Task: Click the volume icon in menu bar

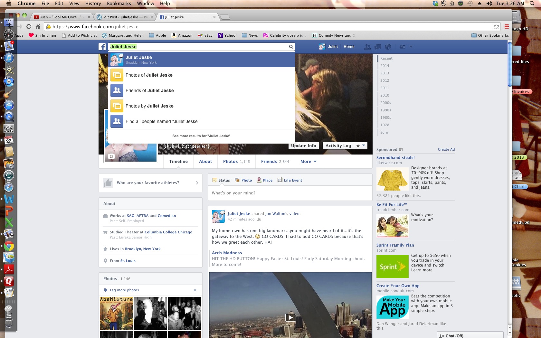Action: (489, 4)
